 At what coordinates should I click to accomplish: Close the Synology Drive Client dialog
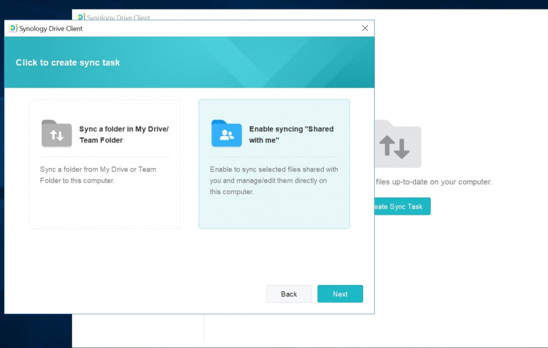coord(365,28)
